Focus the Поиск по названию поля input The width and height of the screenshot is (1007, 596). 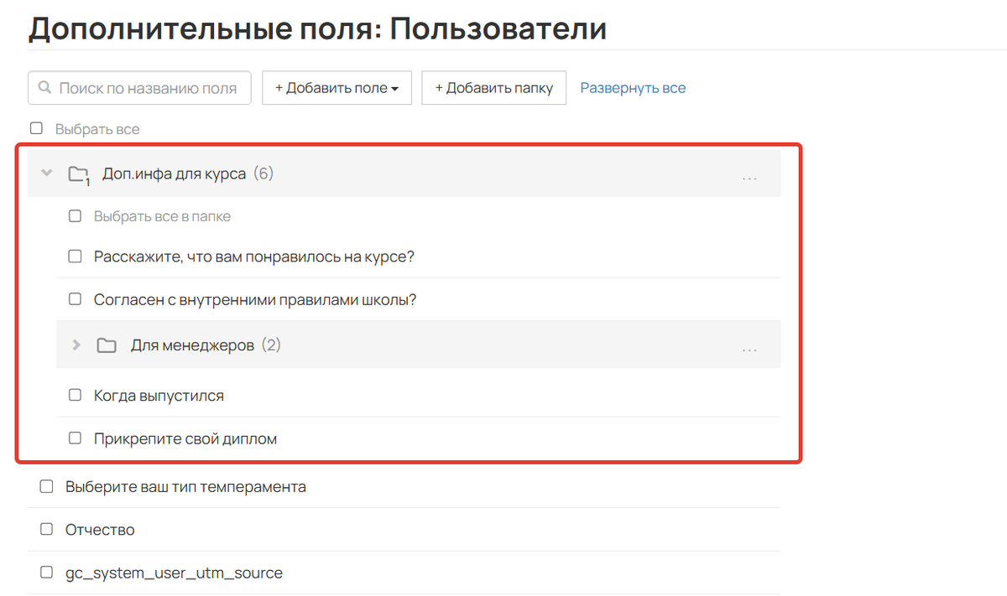[139, 88]
